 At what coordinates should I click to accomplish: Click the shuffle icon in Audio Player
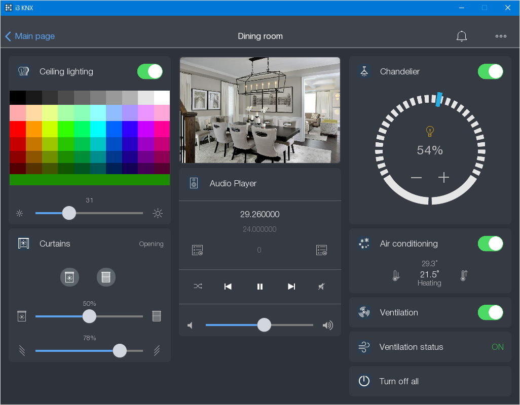pyautogui.click(x=198, y=287)
